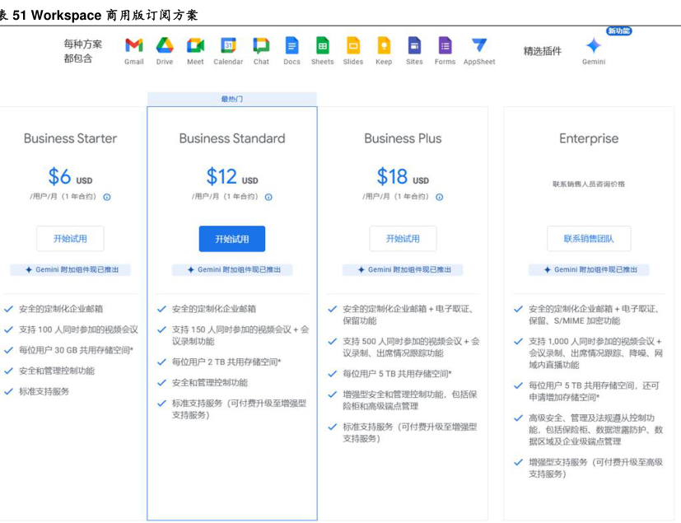Select the Sheets icon
Image resolution: width=681 pixels, height=523 pixels.
coord(322,45)
